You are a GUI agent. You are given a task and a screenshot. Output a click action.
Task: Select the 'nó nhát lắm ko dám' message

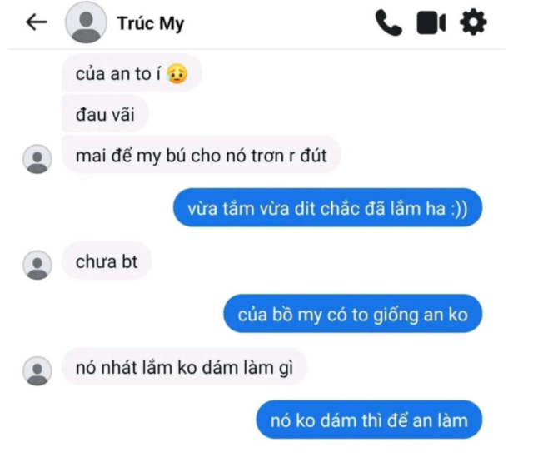[x=184, y=368]
